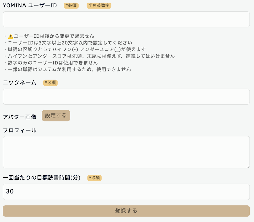Image resolution: width=254 pixels, height=222 pixels.
Task: Click the 一回当たりの目標読書時間(分) label
Action: 42,178
